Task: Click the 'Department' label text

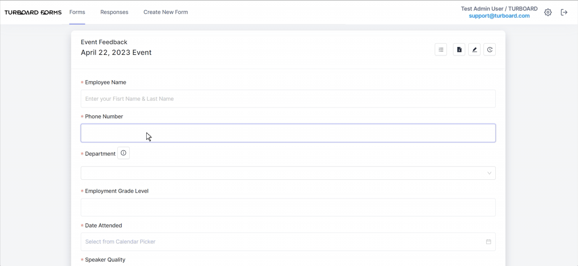Action: click(x=100, y=154)
